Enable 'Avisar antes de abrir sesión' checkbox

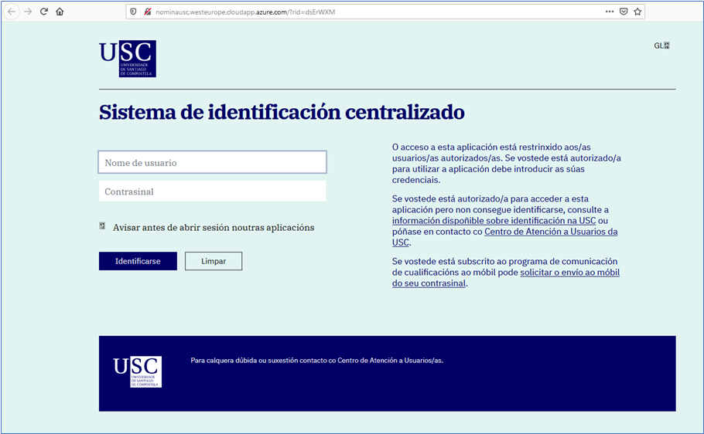pyautogui.click(x=102, y=226)
